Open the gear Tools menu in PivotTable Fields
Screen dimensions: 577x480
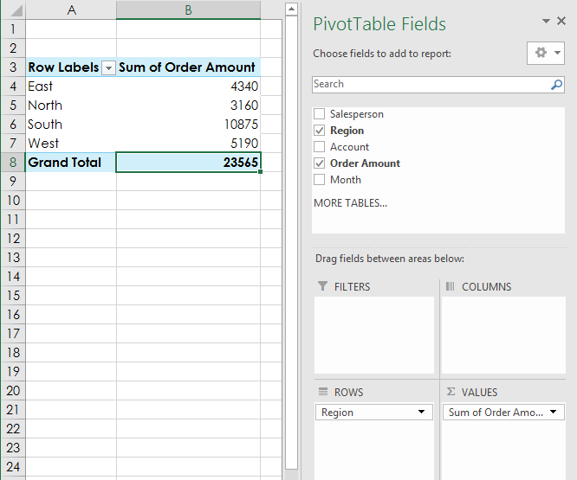point(545,53)
